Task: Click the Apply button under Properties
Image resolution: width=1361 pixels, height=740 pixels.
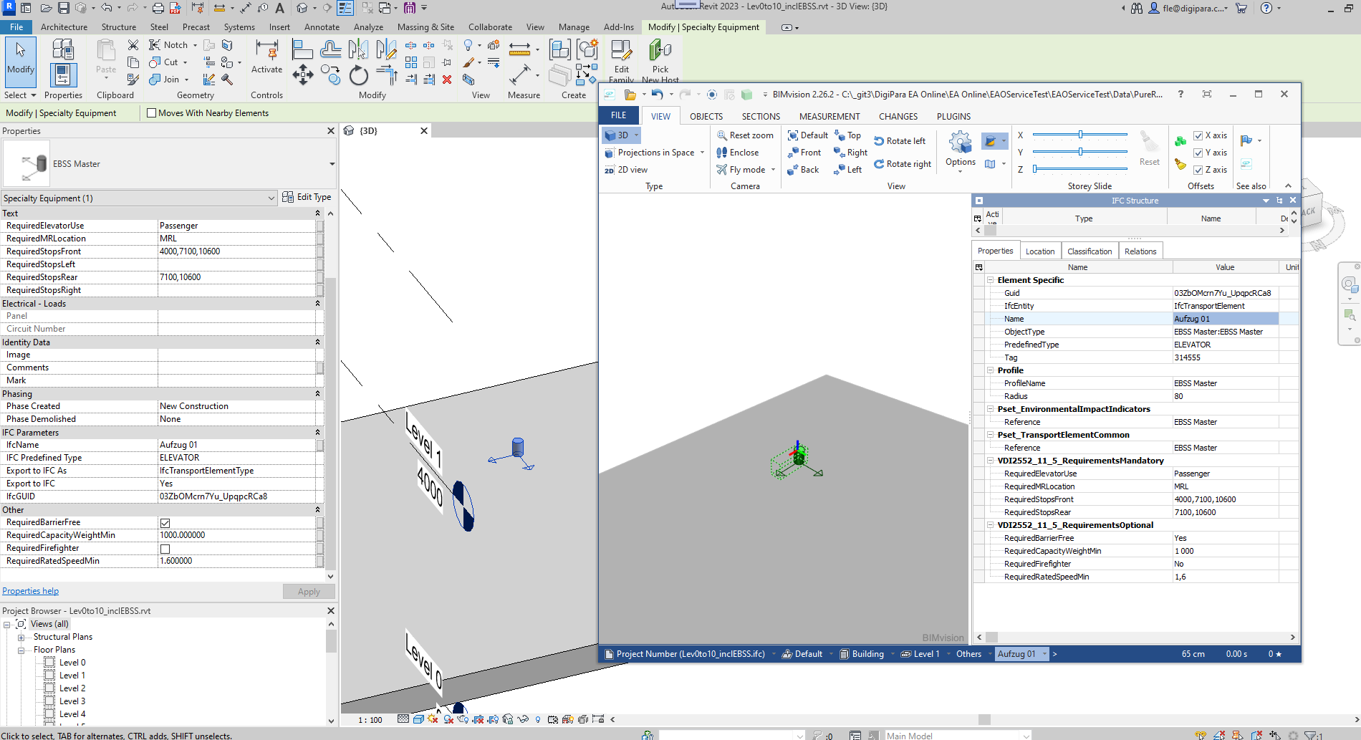Action: point(309,590)
